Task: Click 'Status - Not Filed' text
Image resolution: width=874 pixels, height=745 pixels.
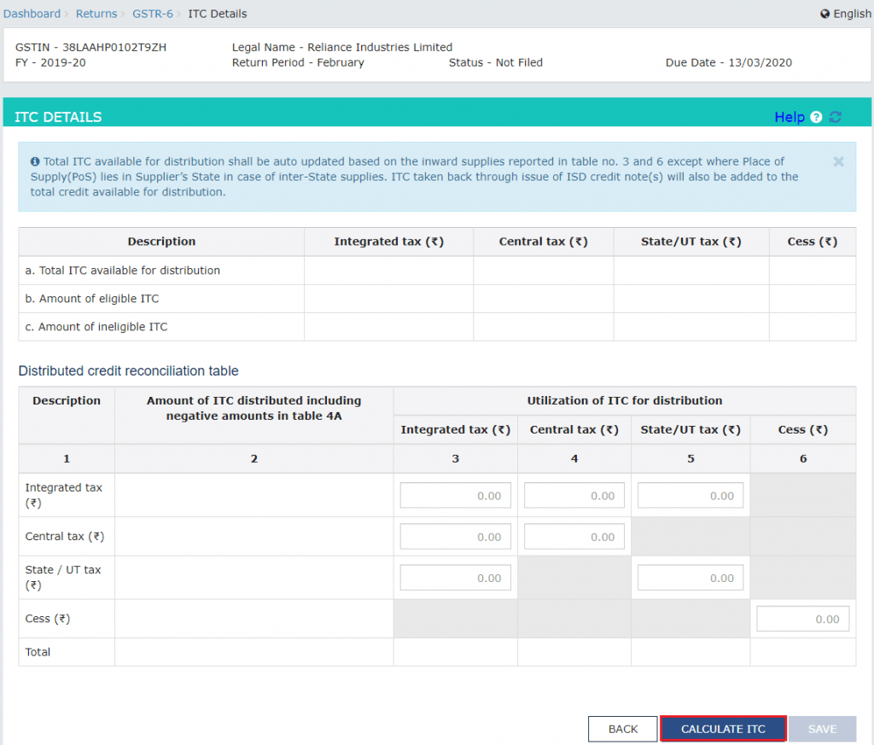Action: tap(496, 62)
